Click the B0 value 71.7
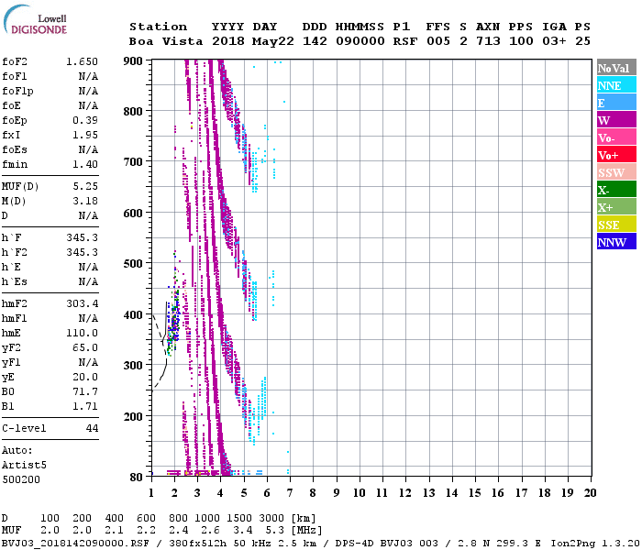Screen dimensions: 642x550 point(85,391)
